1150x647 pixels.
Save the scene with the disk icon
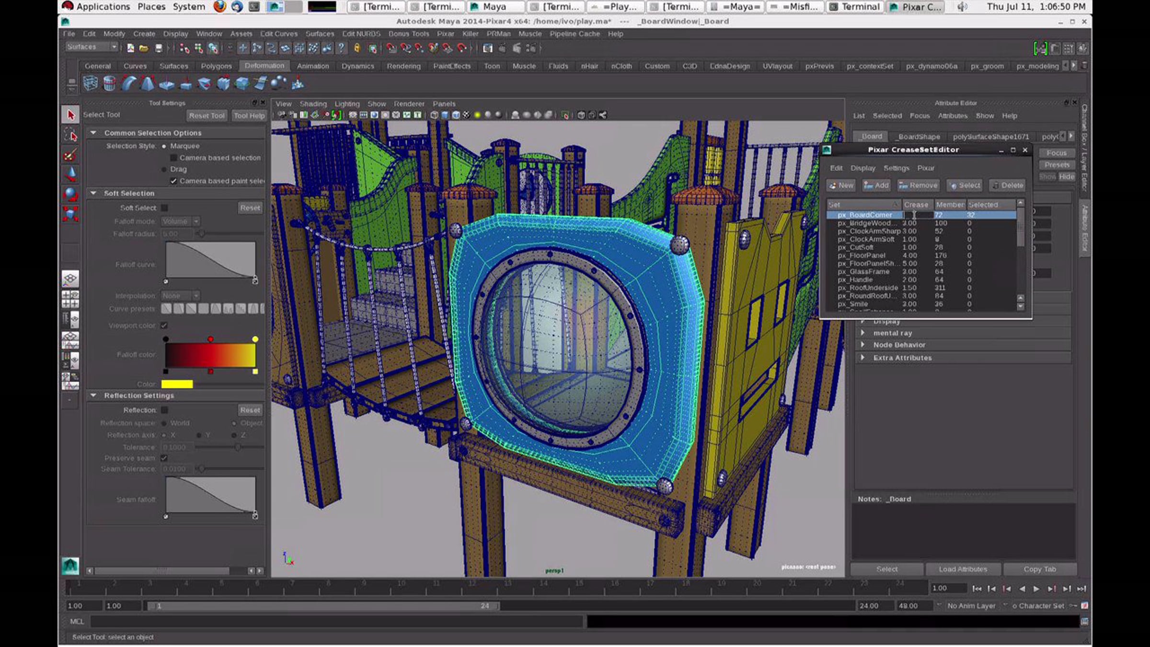coord(158,48)
